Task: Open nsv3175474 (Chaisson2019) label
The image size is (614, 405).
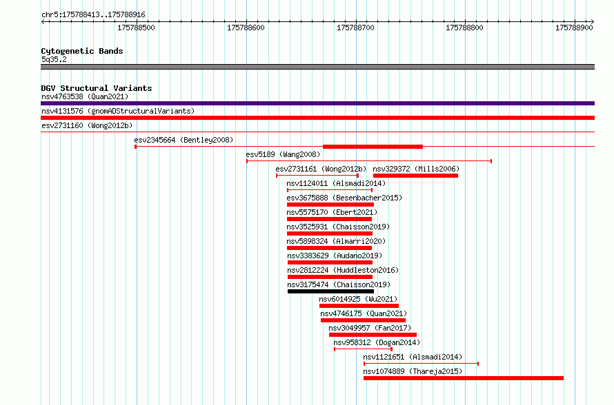Action: 339,284
